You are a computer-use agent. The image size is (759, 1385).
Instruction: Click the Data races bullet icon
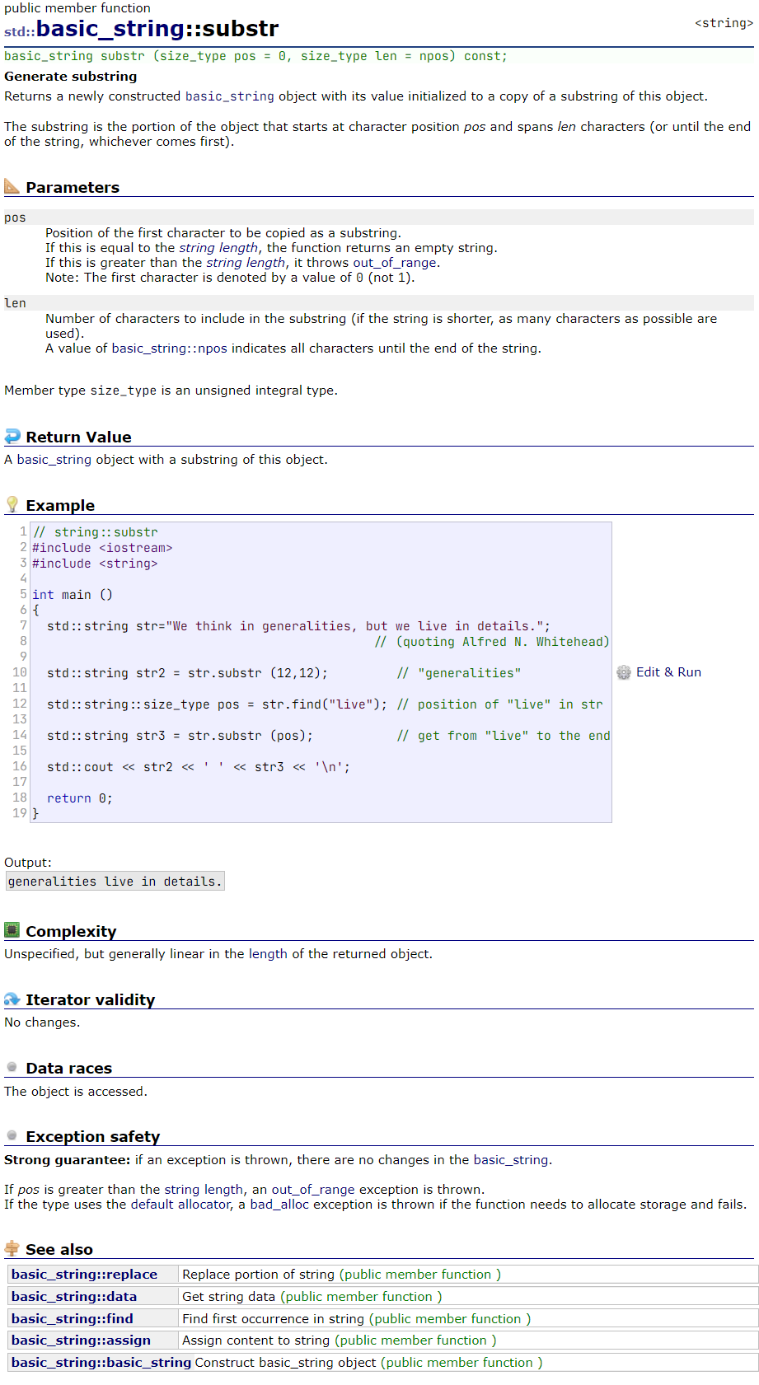point(12,1067)
